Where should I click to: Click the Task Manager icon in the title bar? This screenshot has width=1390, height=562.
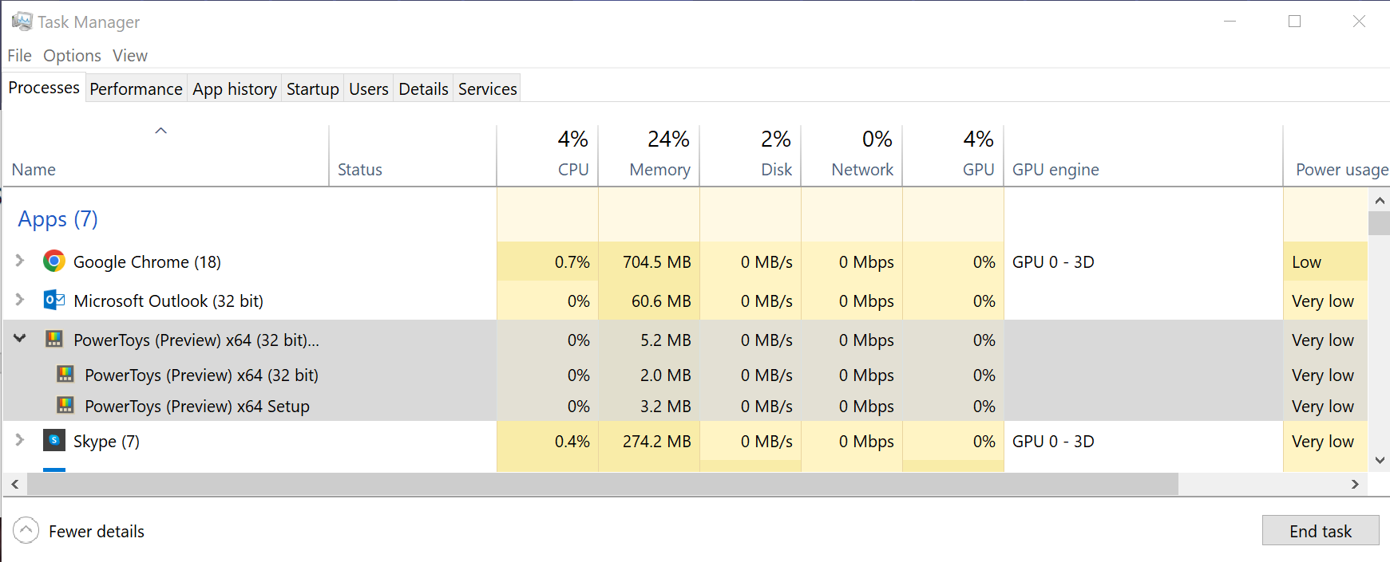(22, 21)
